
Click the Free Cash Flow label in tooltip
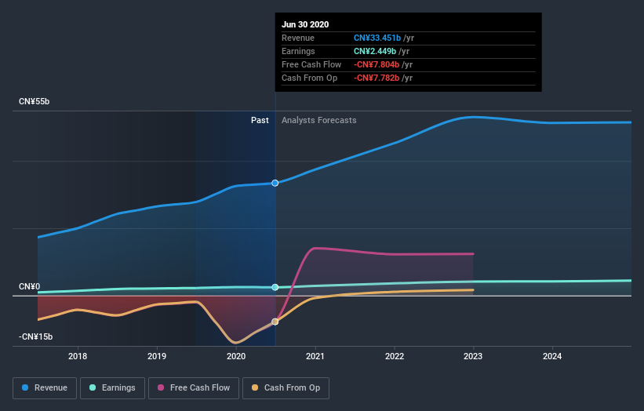click(x=311, y=64)
